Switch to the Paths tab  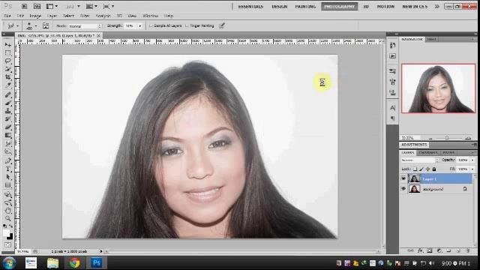(x=448, y=152)
